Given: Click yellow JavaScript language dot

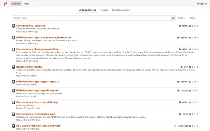Looking at the screenshot, I should click(175, 126).
